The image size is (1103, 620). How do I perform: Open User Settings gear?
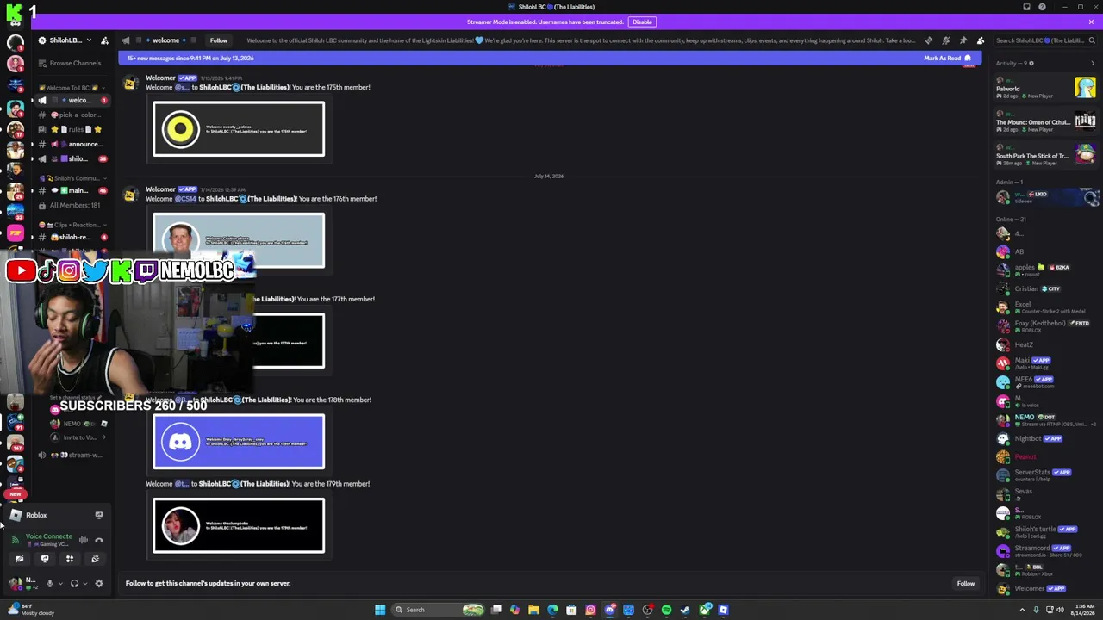point(99,584)
